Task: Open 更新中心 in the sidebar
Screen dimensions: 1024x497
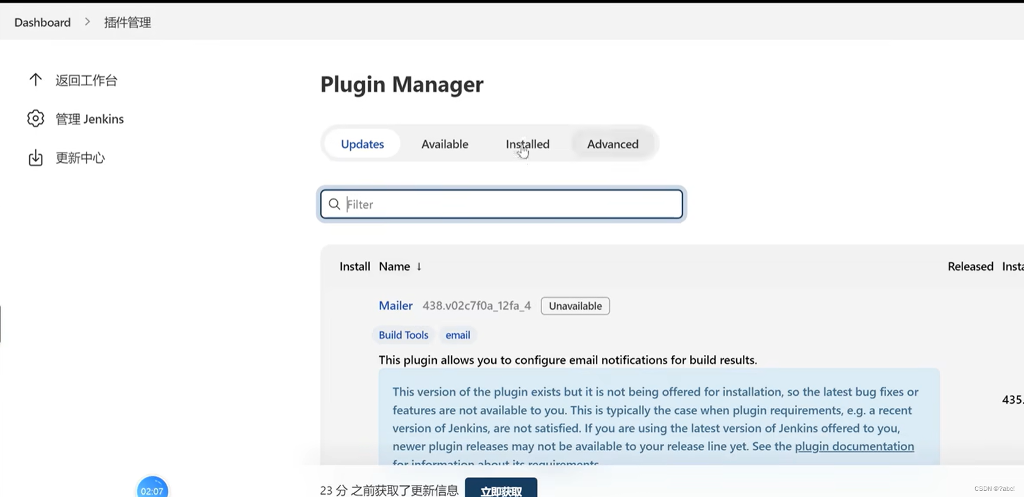Action: click(x=80, y=158)
